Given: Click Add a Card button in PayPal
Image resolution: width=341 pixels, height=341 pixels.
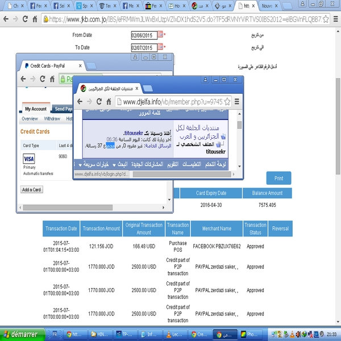Looking at the screenshot, I should pos(31,190).
